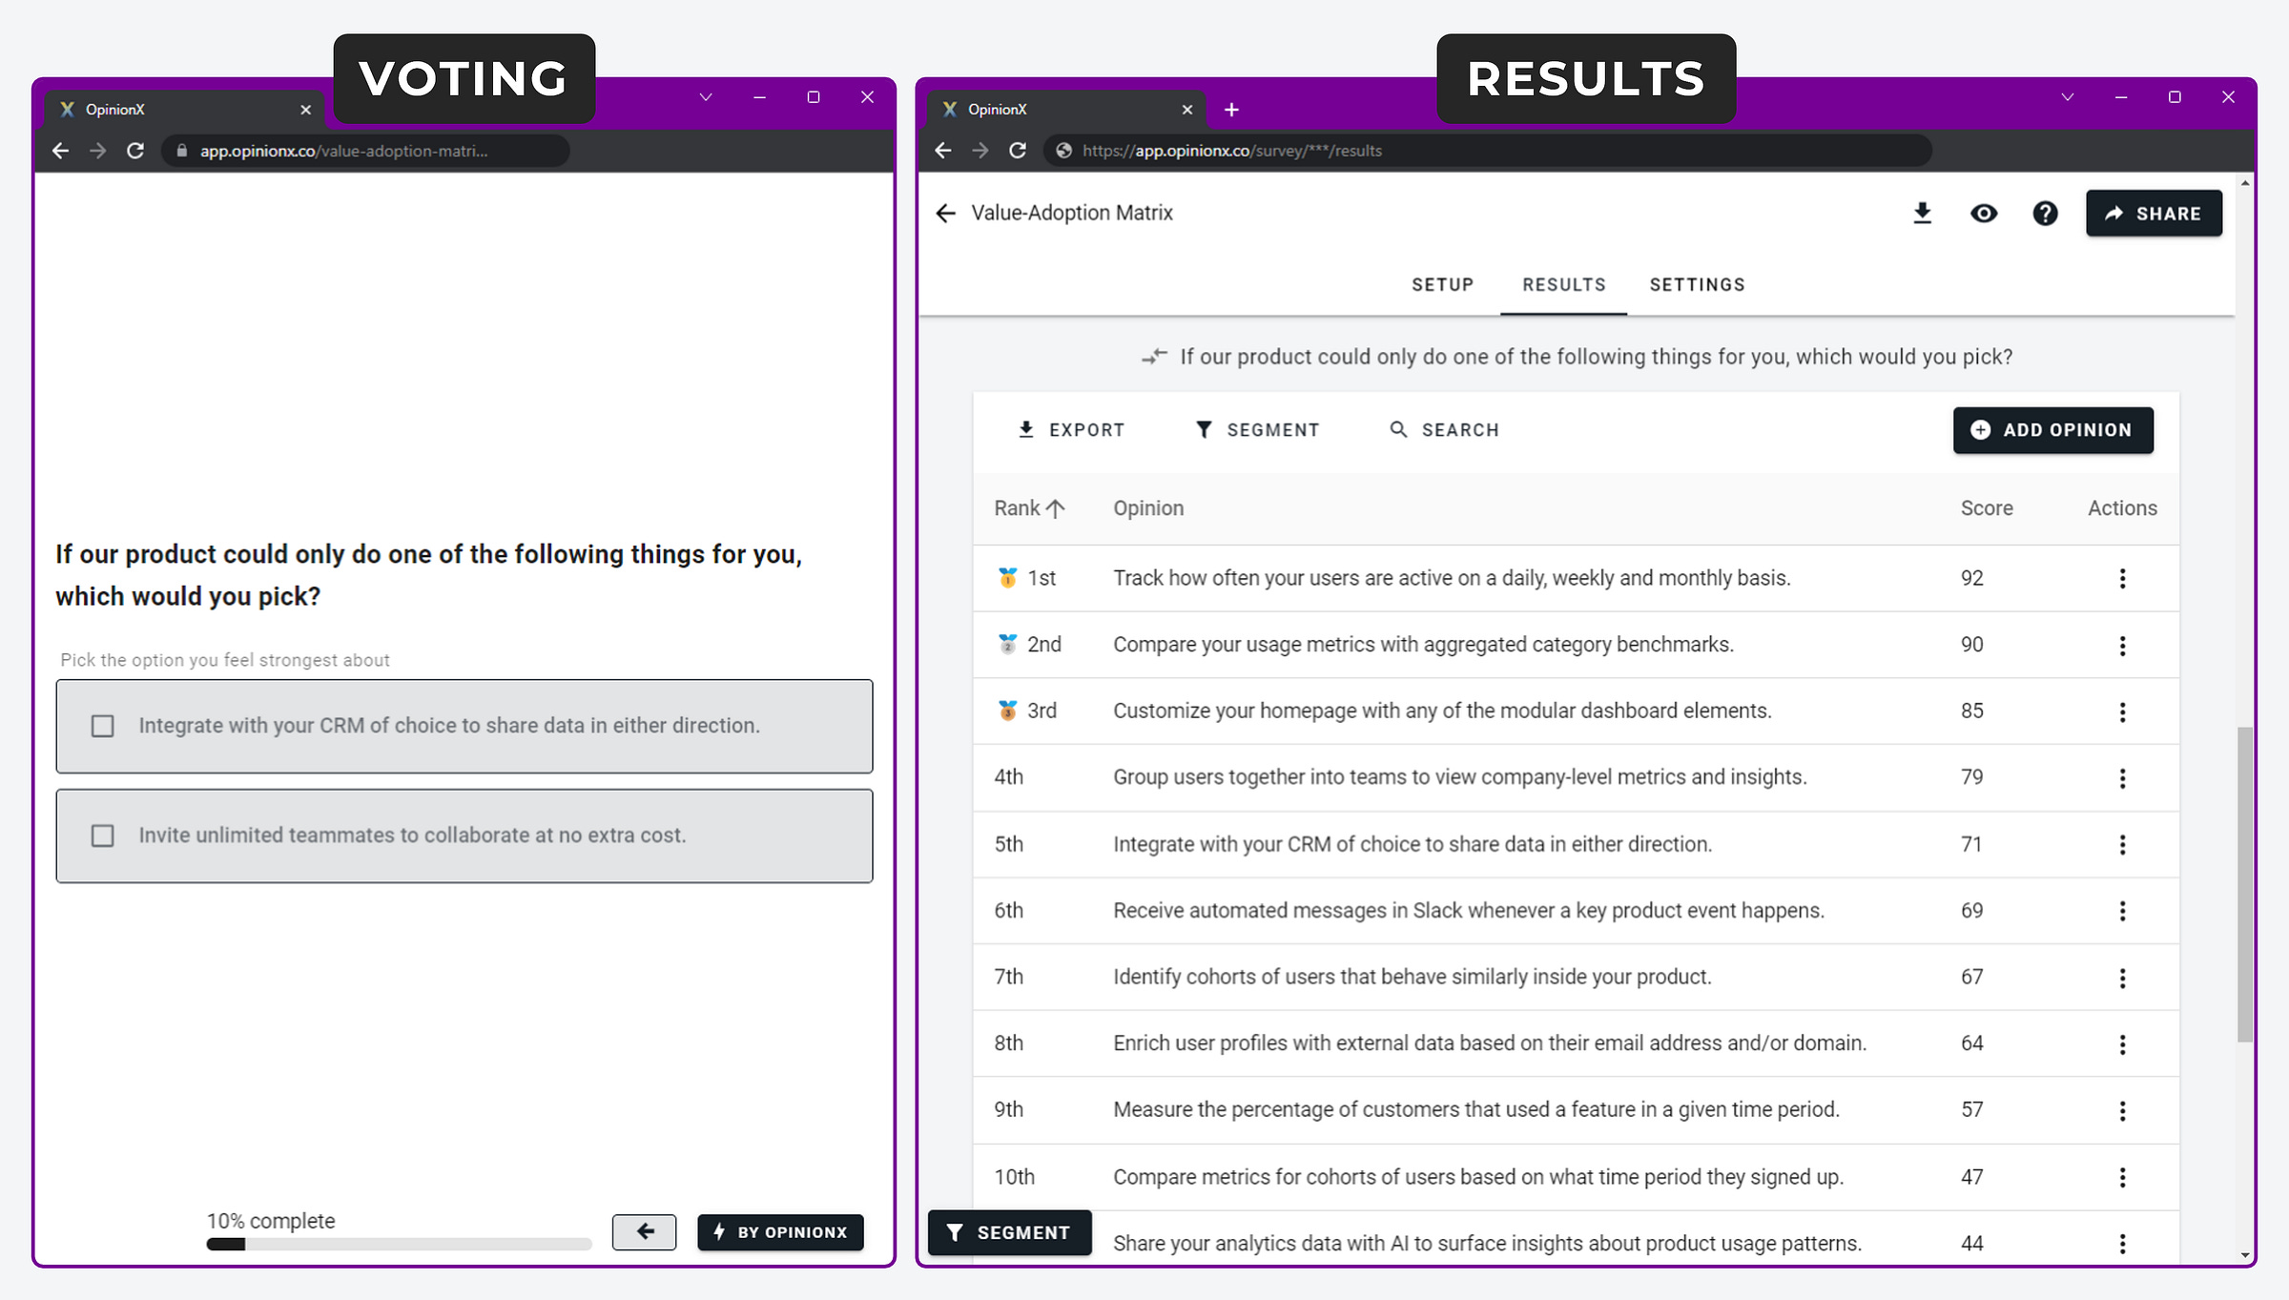Screen dimensions: 2289x1300
Task: Click the 10% complete progress bar
Action: click(399, 1244)
